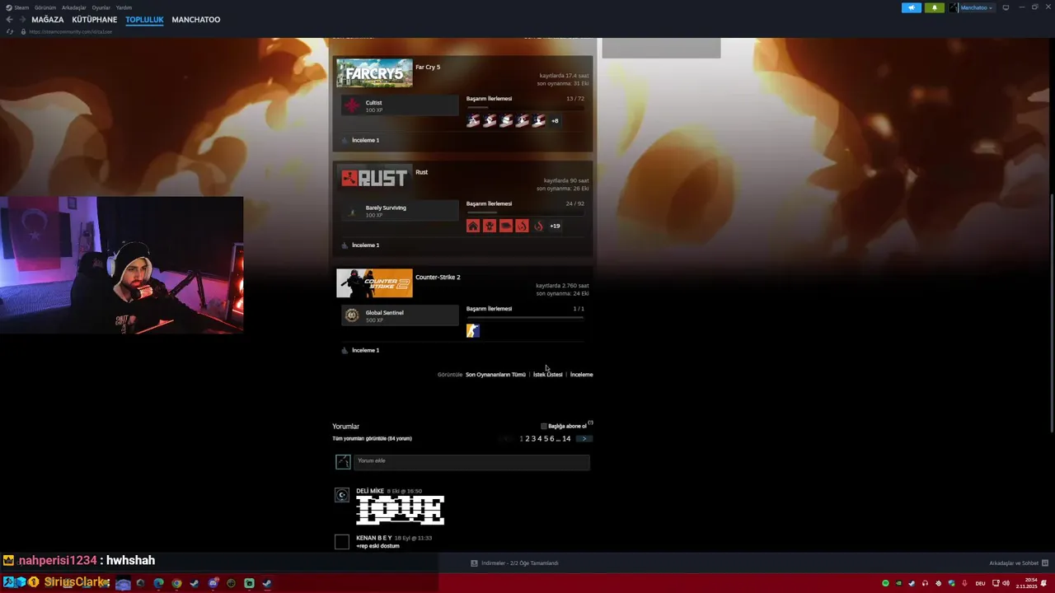
Task: Click the Manchatoo account avatar
Action: click(954, 7)
